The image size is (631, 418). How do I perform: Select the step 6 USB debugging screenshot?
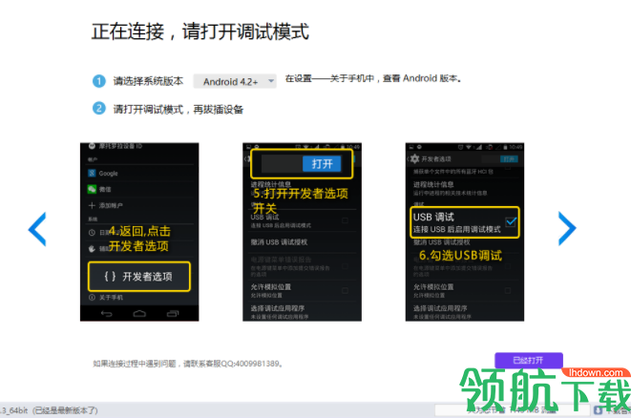coord(464,232)
